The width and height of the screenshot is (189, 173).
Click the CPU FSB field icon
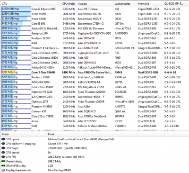(3, 157)
